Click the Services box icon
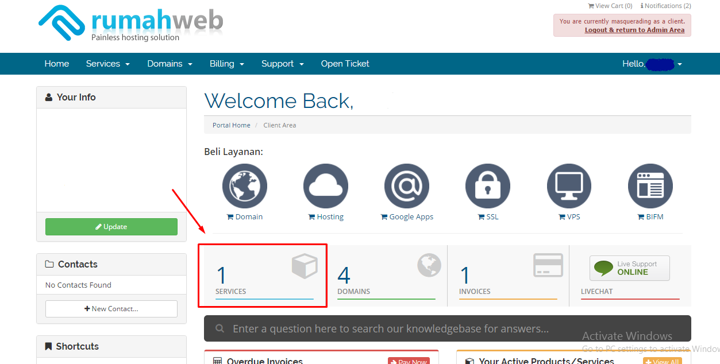This screenshot has width=720, height=364. click(305, 267)
